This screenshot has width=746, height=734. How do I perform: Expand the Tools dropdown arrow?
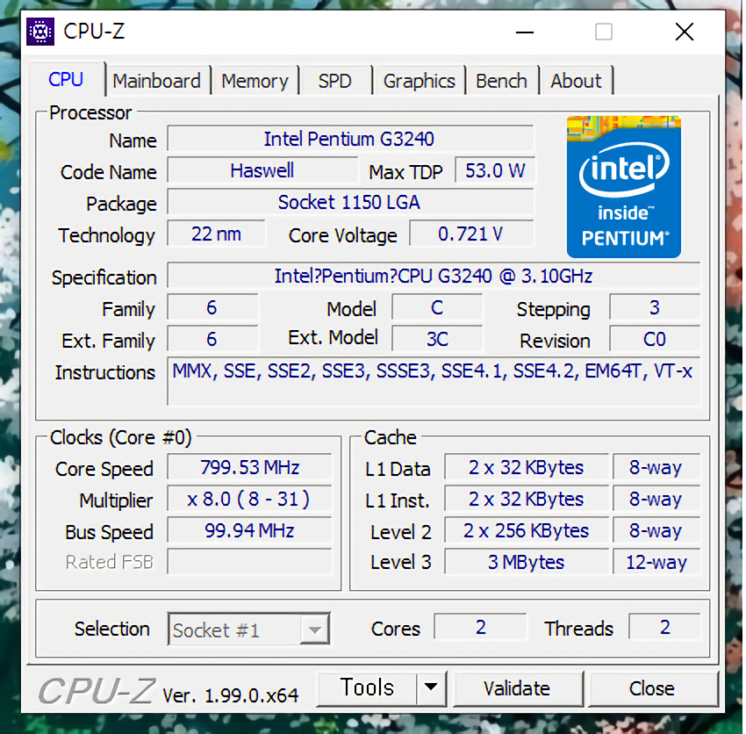(430, 687)
